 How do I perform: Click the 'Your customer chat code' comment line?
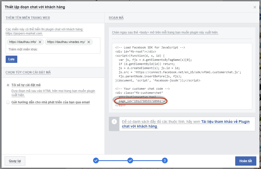pos(142,89)
